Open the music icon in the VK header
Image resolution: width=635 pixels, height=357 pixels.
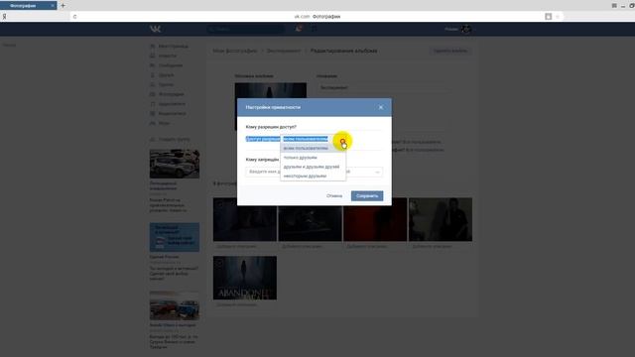315,29
